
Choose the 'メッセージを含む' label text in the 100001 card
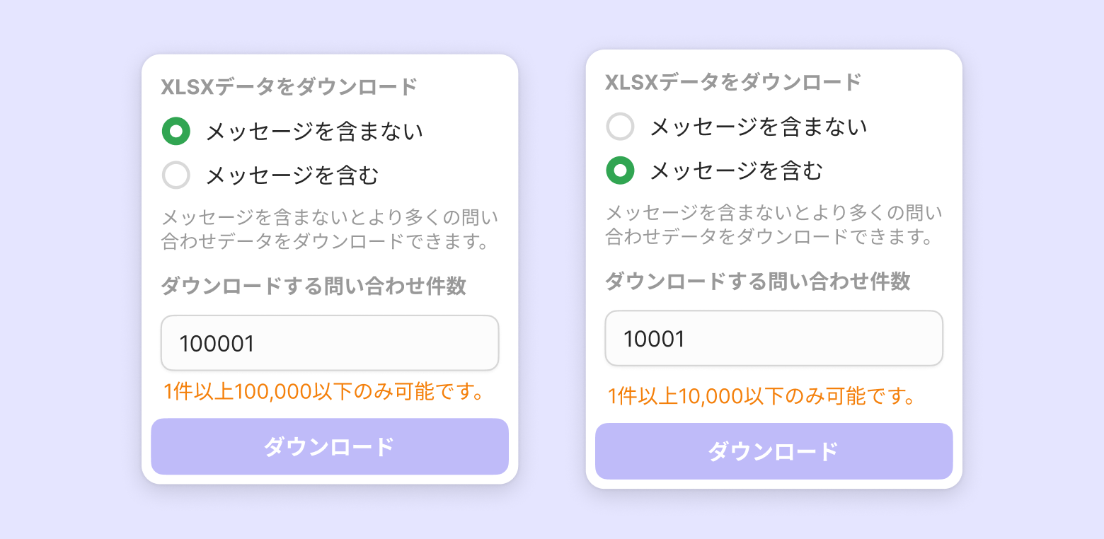[x=292, y=175]
